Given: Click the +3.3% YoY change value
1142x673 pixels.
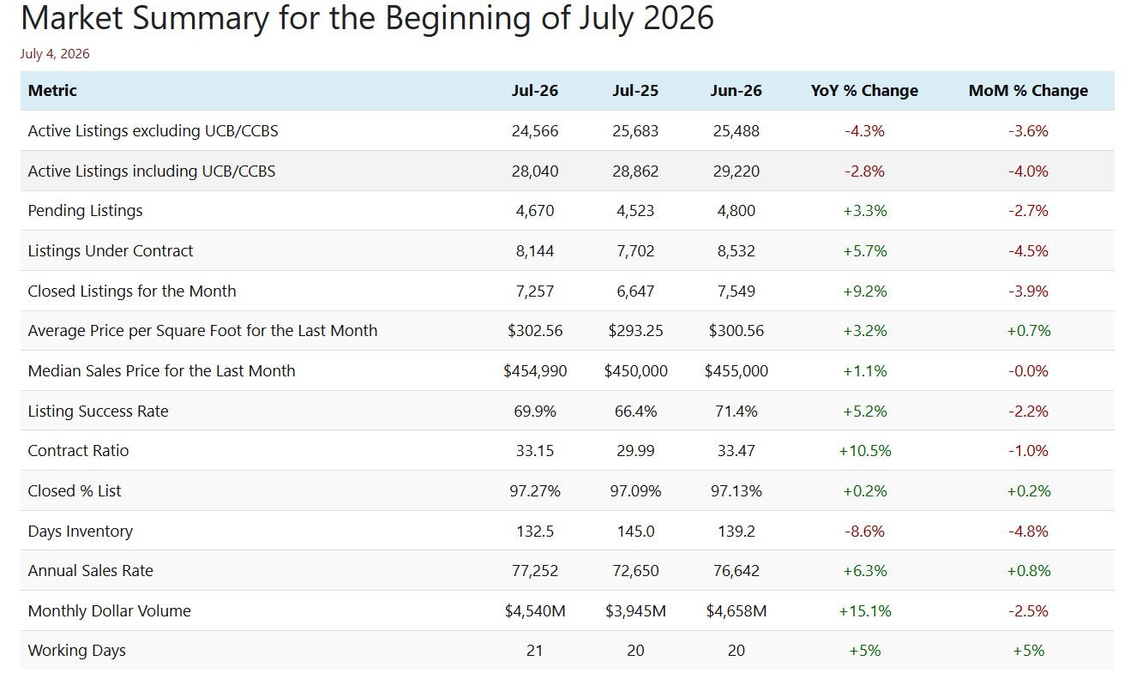Looking at the screenshot, I should click(864, 211).
